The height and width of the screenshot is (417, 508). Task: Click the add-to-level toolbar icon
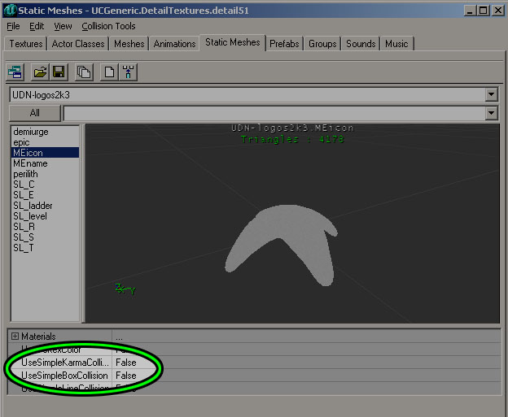pyautogui.click(x=129, y=72)
